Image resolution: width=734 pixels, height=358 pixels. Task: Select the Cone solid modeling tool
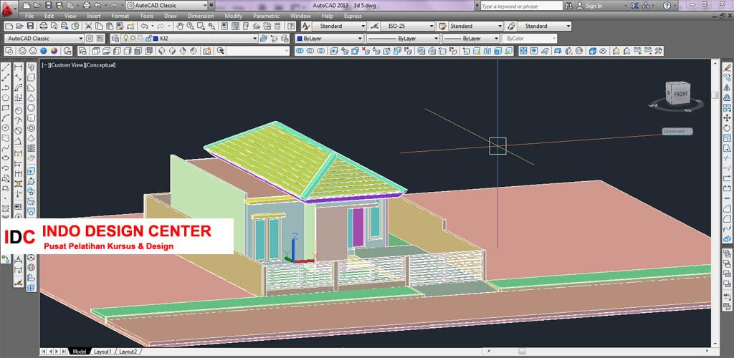pyautogui.click(x=32, y=97)
